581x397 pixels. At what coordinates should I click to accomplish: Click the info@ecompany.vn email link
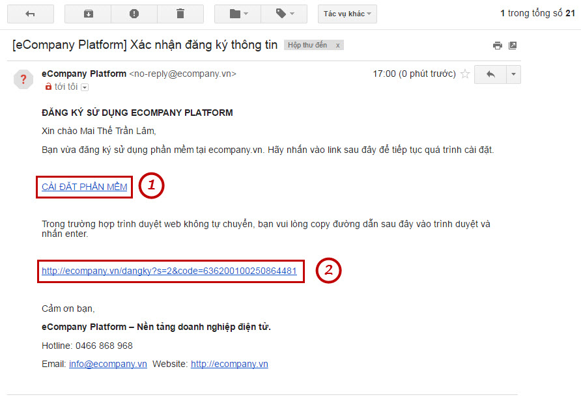click(x=108, y=364)
